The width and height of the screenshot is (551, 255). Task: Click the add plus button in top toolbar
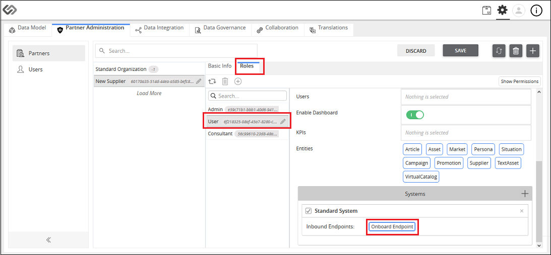(533, 51)
